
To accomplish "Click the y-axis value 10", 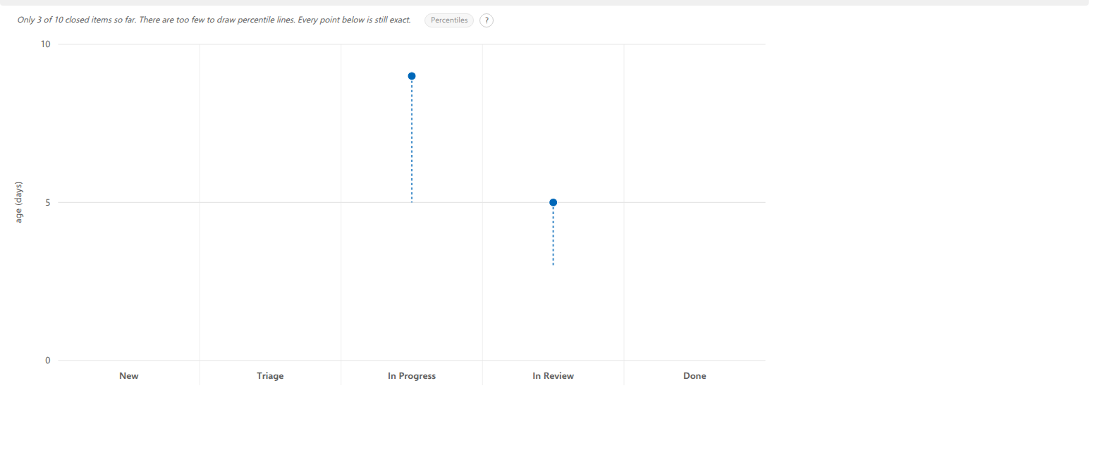I will click(46, 44).
